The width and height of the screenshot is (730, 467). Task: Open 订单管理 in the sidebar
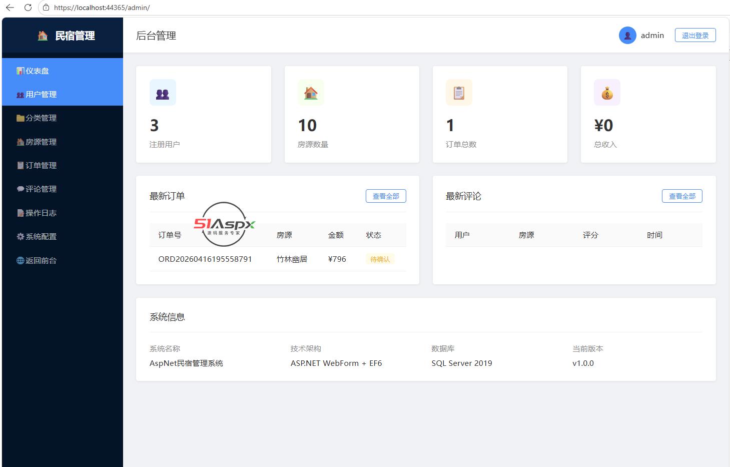point(63,165)
